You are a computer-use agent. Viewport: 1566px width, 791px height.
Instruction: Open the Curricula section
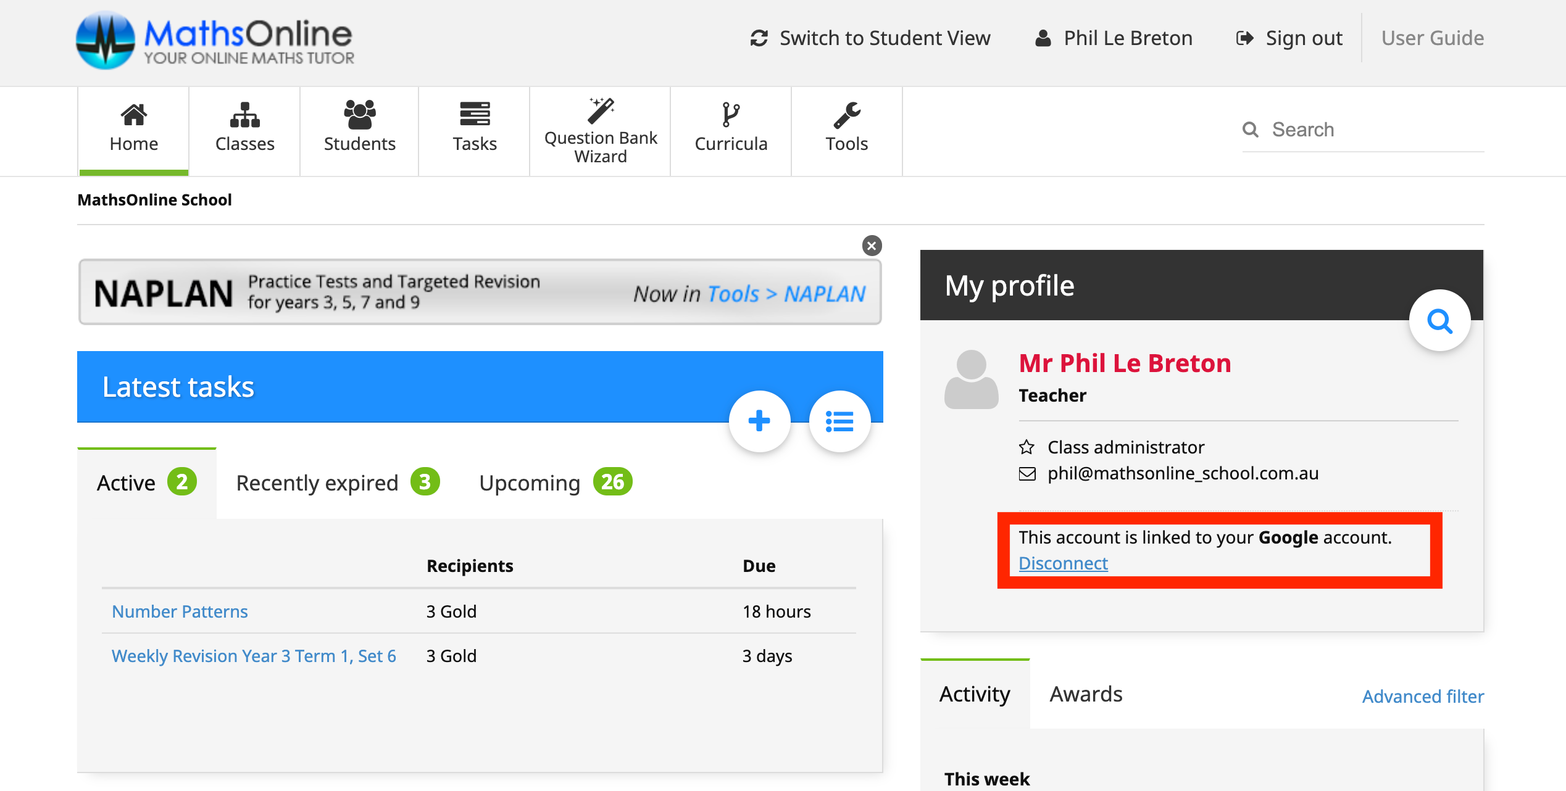[731, 130]
